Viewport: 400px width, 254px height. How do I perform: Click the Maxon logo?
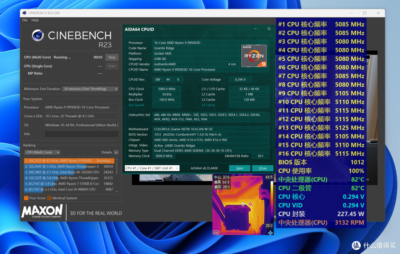tap(42, 212)
